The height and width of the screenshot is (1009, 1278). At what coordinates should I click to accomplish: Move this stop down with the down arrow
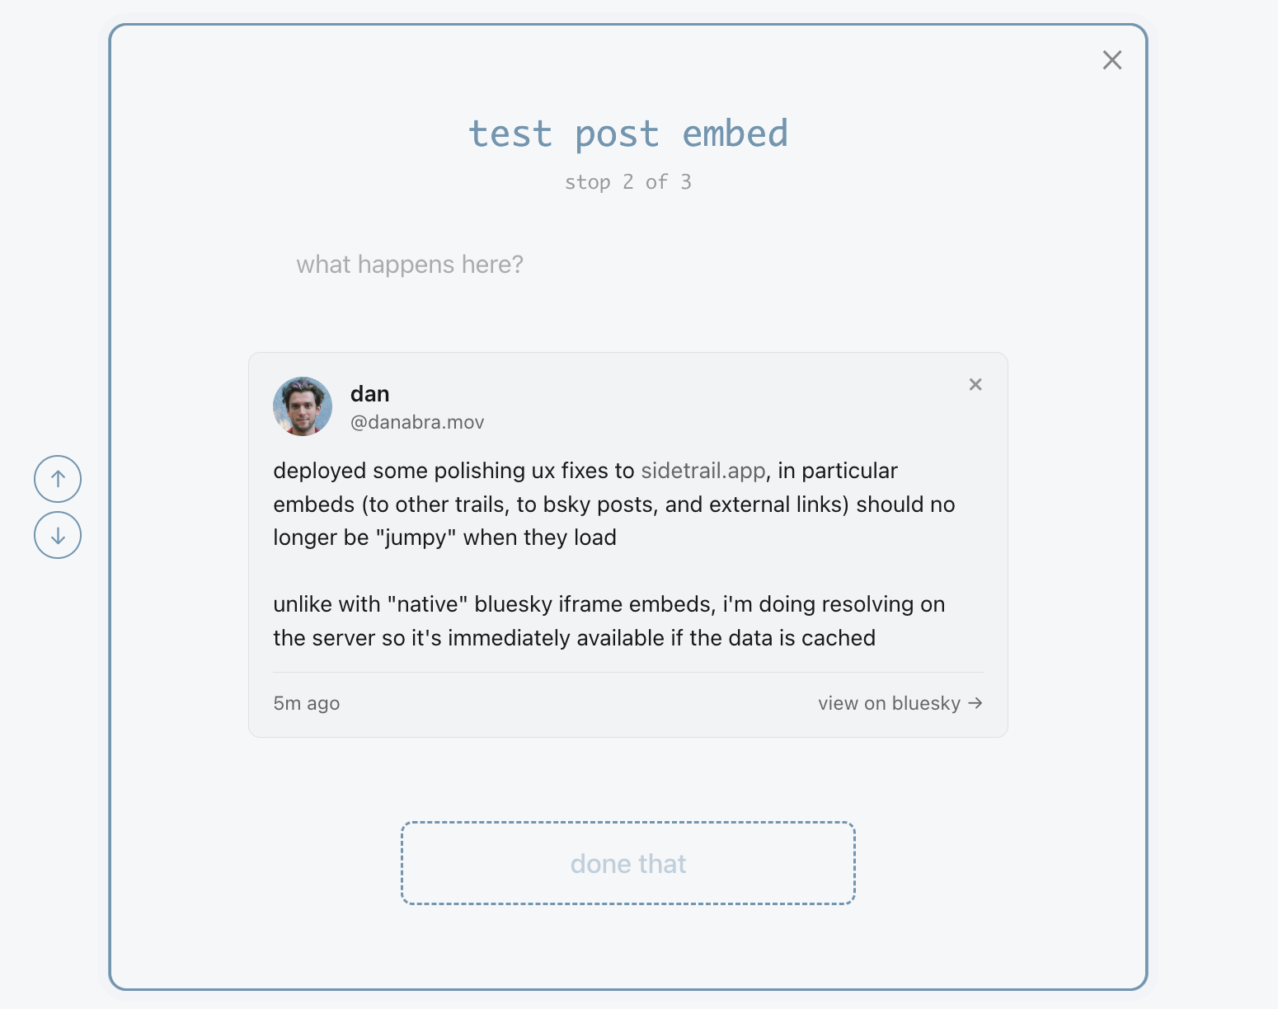pos(58,535)
